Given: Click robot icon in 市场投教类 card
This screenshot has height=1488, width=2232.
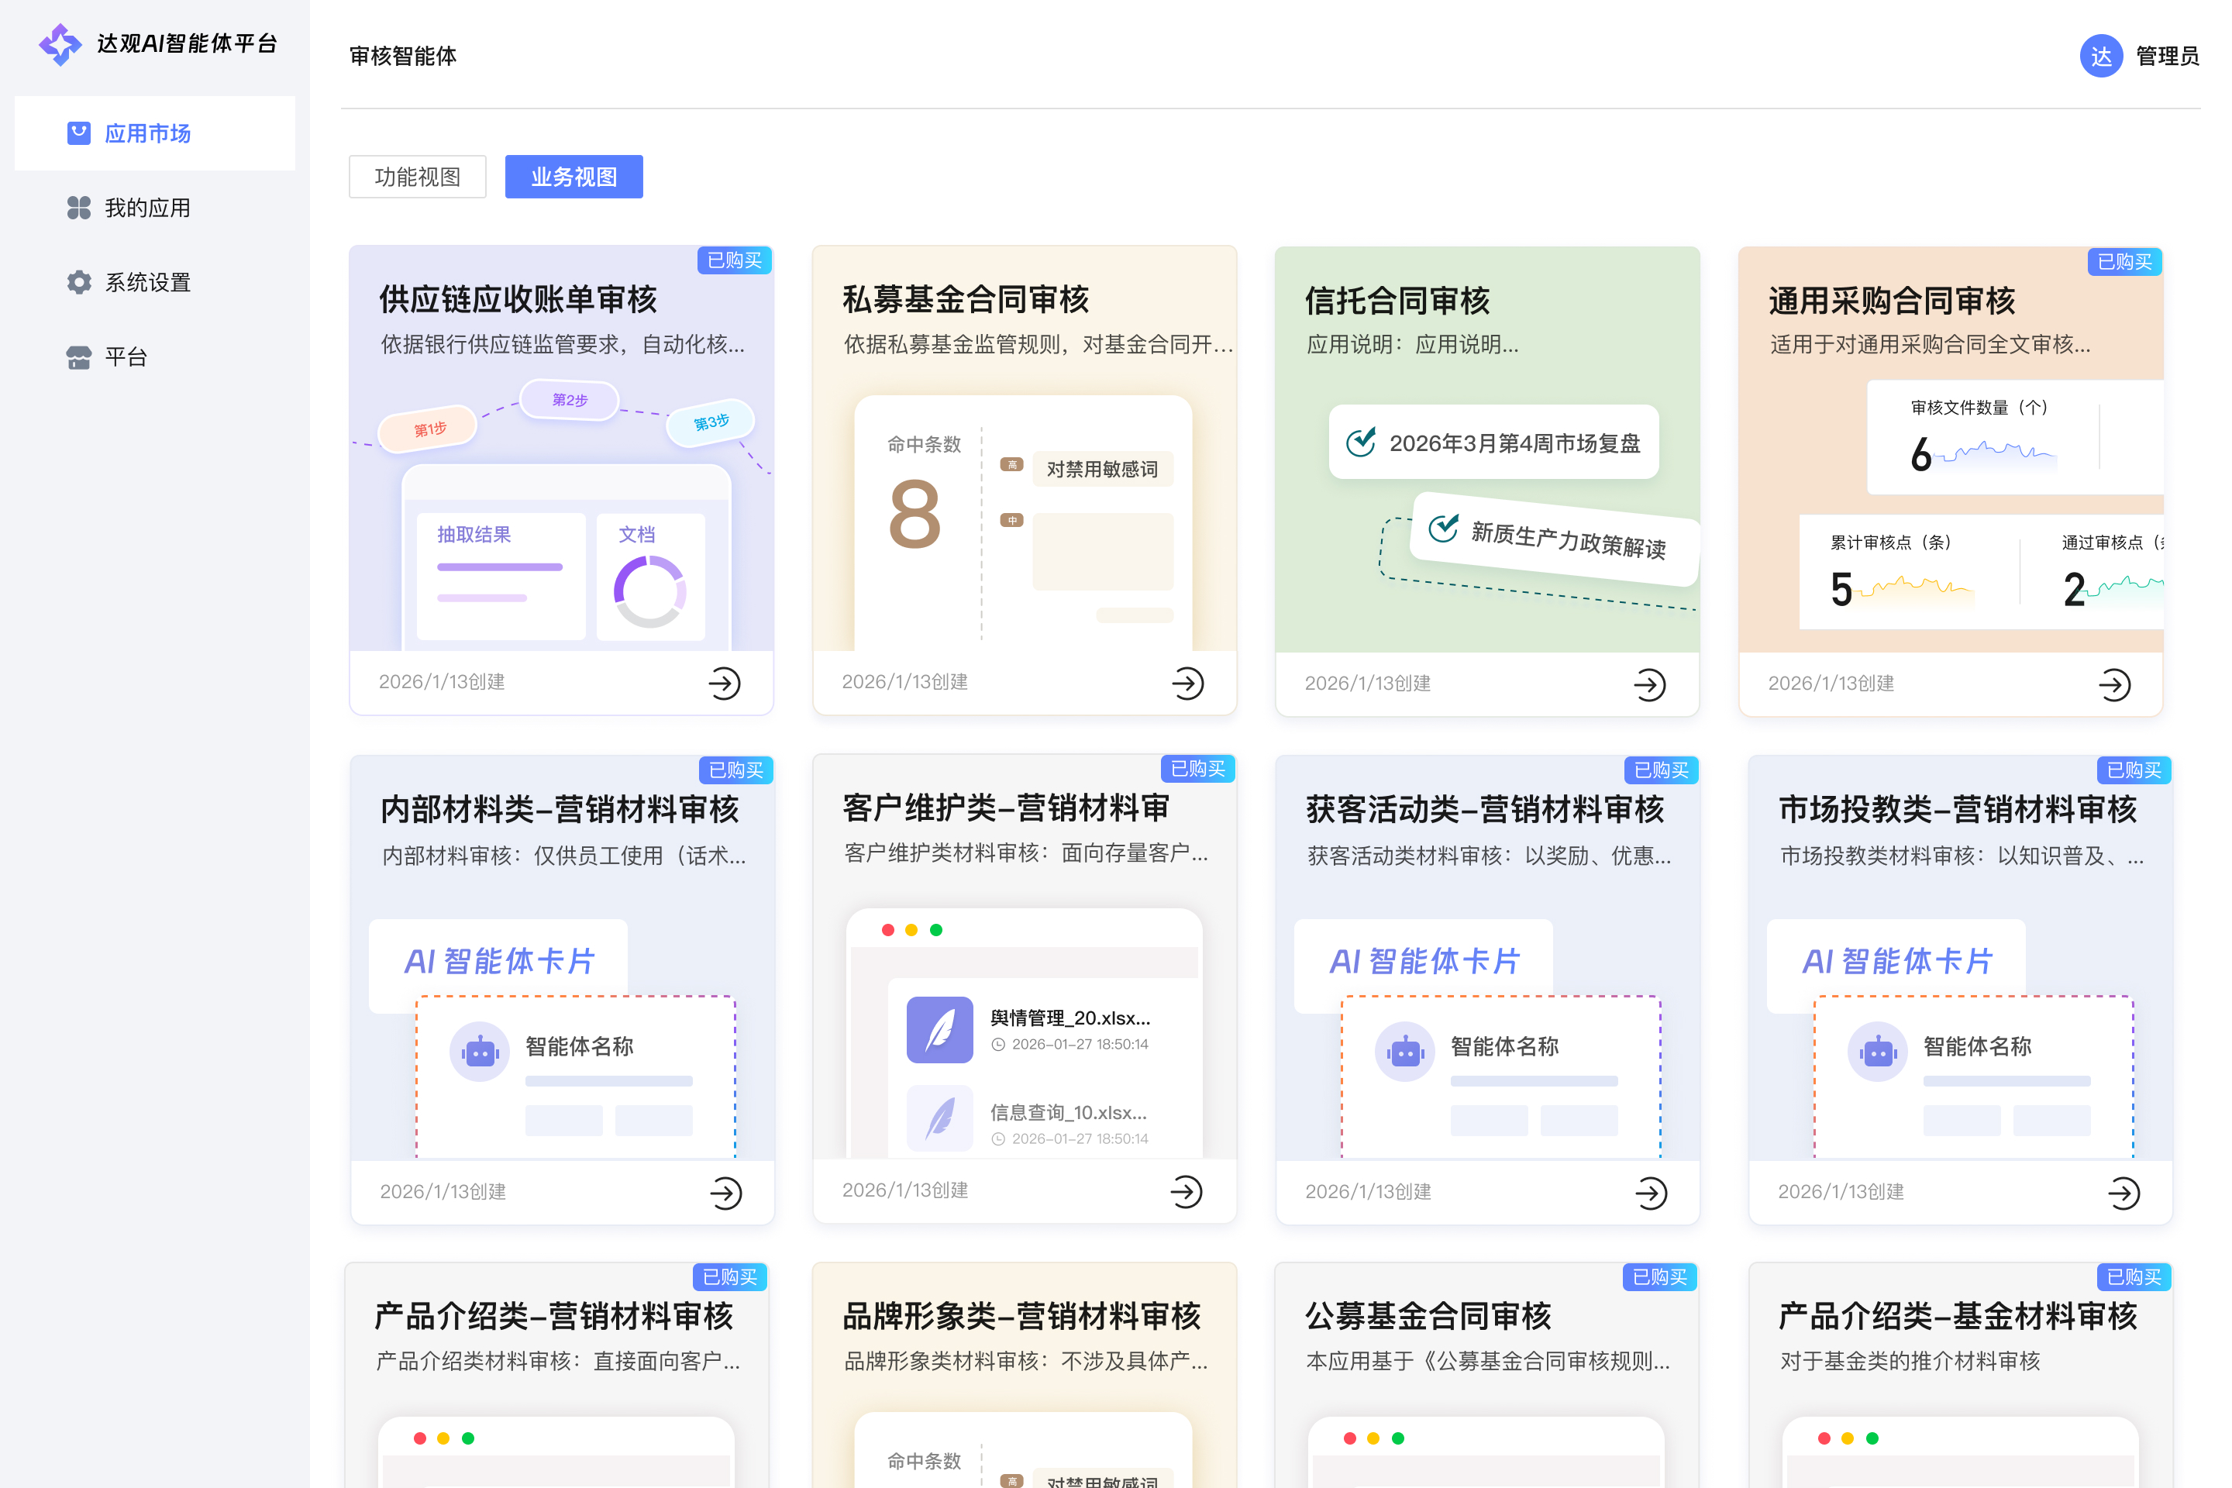Looking at the screenshot, I should [x=1877, y=1052].
